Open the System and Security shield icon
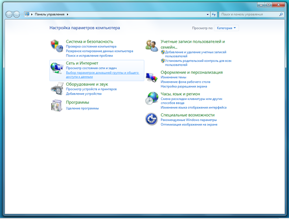 tap(57, 46)
